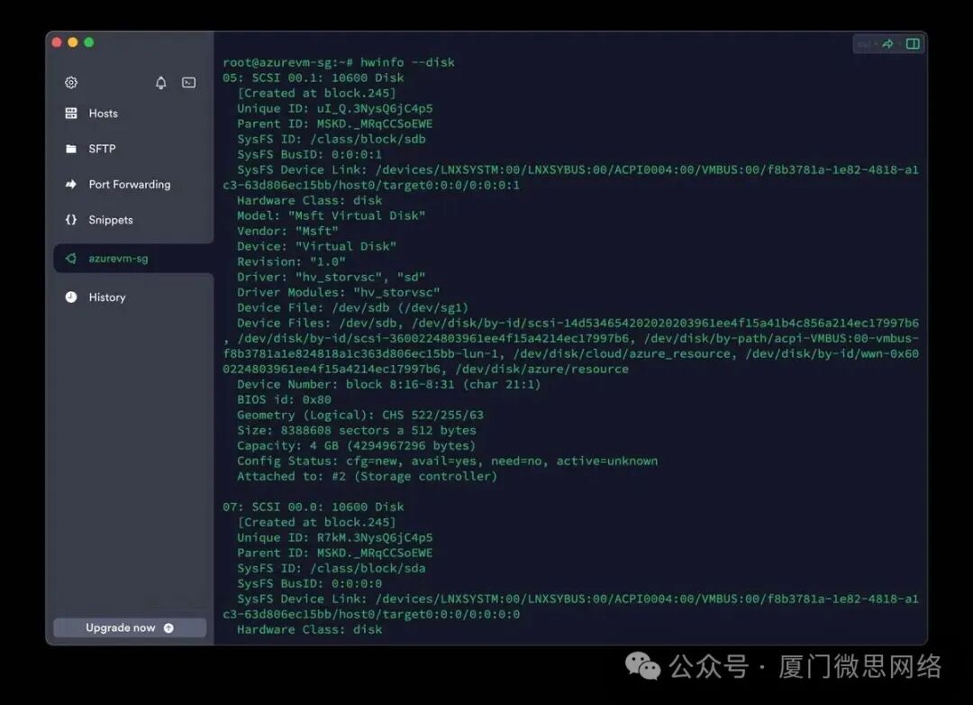
Task: Click "SysFS ID: /class/block/sda"
Action: pyautogui.click(x=332, y=568)
